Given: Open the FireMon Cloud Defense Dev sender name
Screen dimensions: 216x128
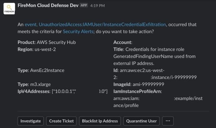Looking at the screenshot, I should (x=48, y=5).
